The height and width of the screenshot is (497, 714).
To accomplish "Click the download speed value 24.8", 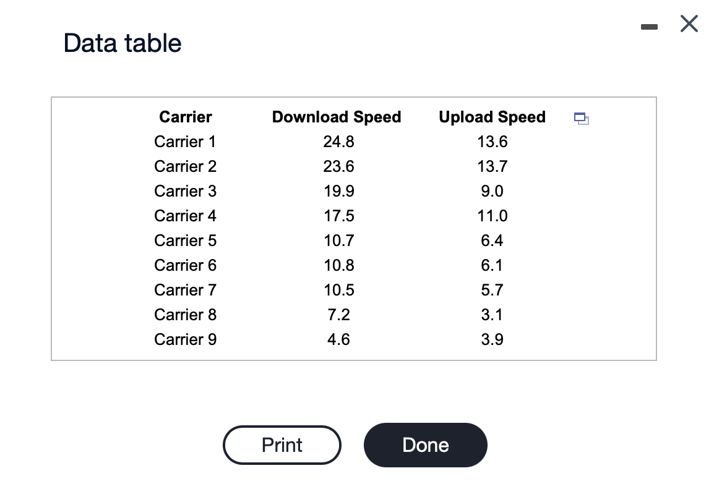I will click(338, 142).
